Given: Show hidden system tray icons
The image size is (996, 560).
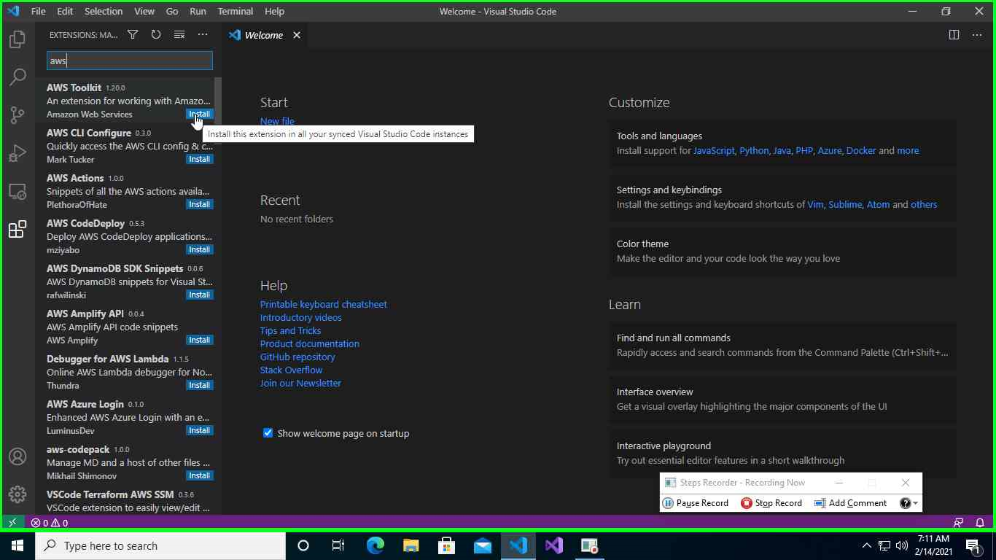Looking at the screenshot, I should coord(866,545).
